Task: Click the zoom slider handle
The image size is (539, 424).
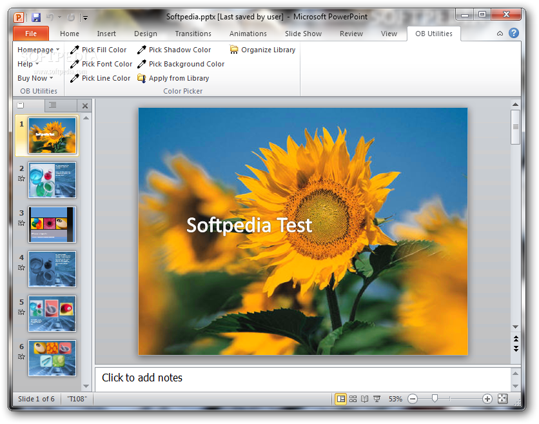Action: (435, 399)
